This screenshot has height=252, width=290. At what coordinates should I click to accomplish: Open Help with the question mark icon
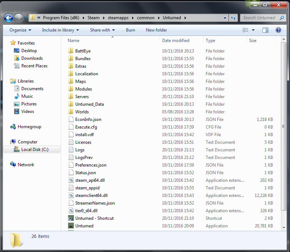coord(278,30)
